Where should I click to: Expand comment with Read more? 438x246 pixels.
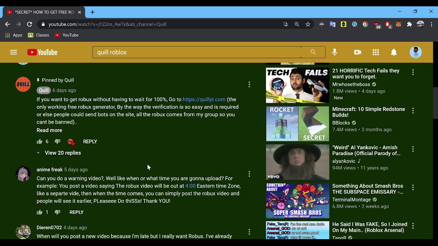point(49,130)
